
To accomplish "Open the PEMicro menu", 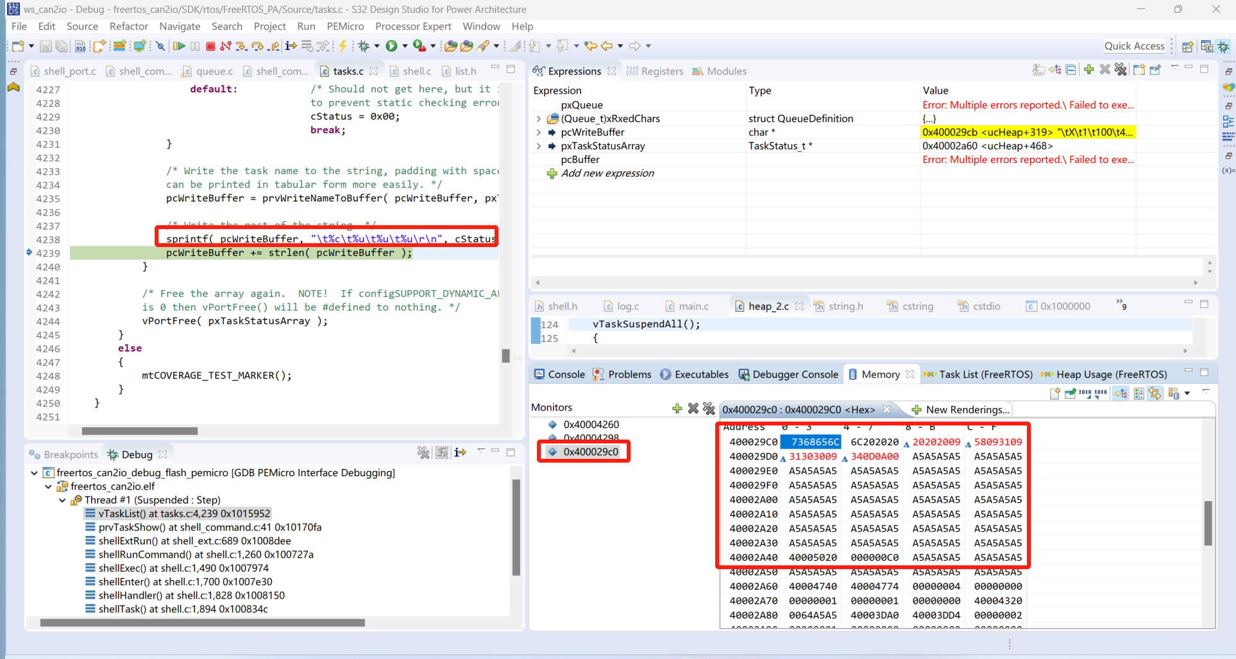I will (x=345, y=26).
